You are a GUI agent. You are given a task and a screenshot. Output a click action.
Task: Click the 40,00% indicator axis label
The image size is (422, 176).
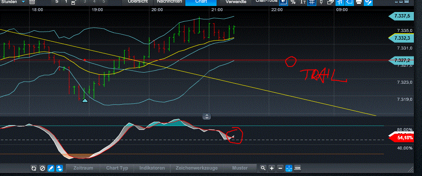pos(404,148)
